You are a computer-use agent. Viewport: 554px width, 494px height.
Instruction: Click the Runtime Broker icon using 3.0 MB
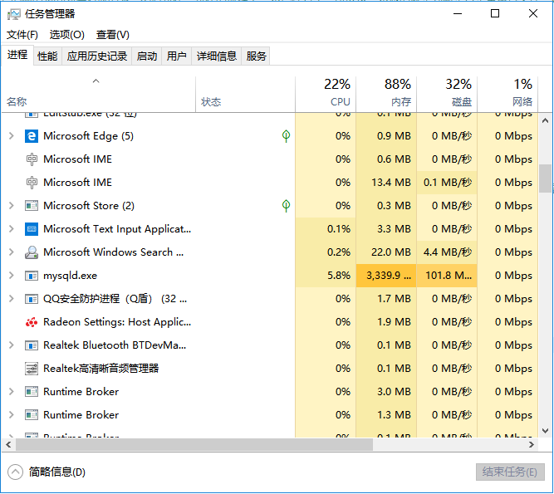pos(32,392)
